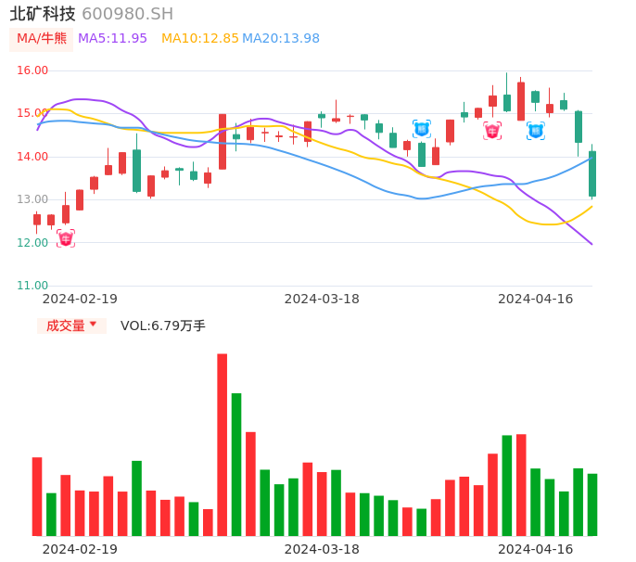The height and width of the screenshot is (562, 636).
Task: Click the bear icon beside 2024-04-16 candles
Action: [536, 131]
